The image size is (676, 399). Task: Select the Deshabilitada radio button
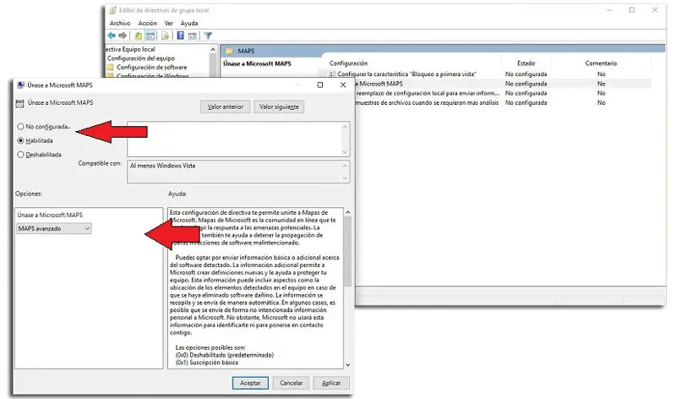click(20, 155)
